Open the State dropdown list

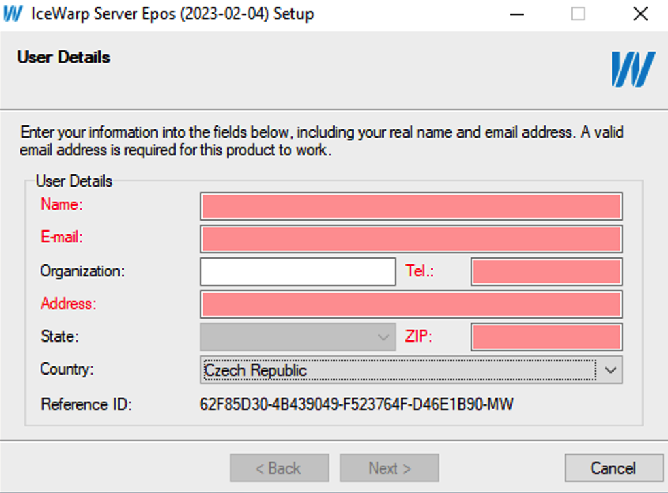pos(298,337)
